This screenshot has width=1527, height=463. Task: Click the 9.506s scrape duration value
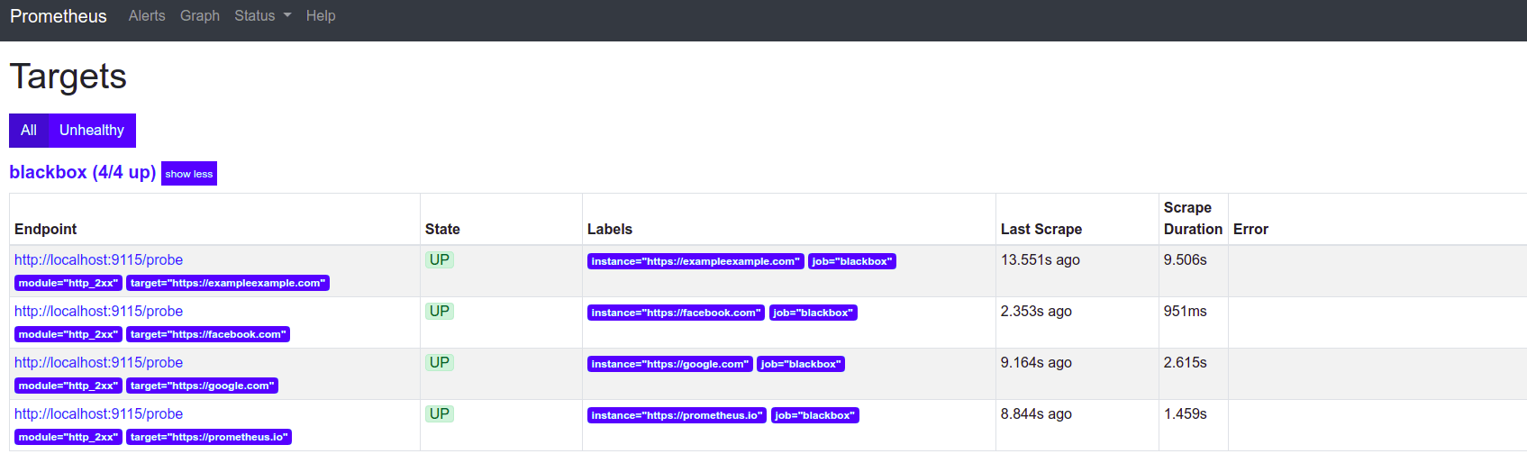tap(1186, 259)
